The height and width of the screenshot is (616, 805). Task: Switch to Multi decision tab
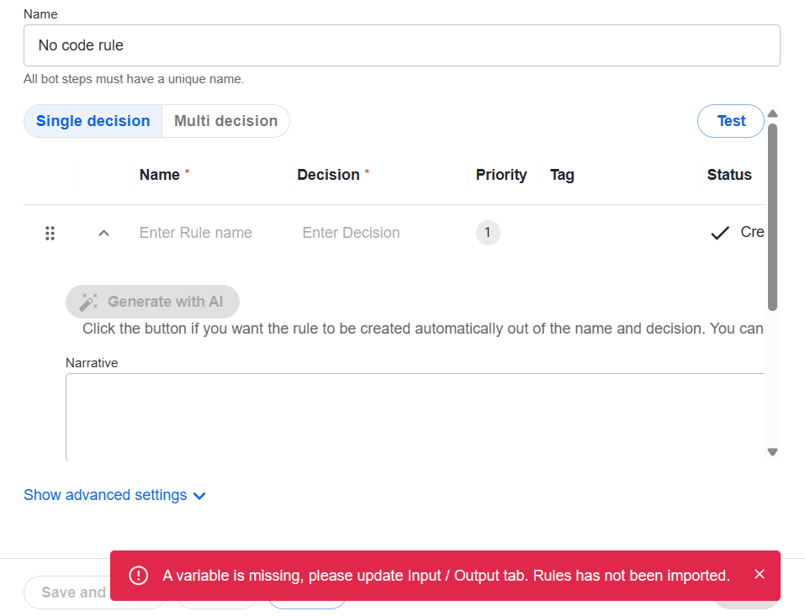pyautogui.click(x=226, y=121)
